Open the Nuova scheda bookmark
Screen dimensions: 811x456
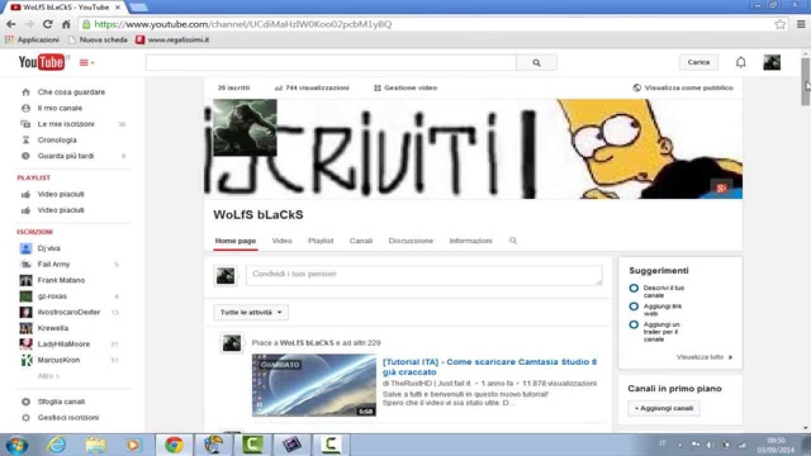pos(98,39)
